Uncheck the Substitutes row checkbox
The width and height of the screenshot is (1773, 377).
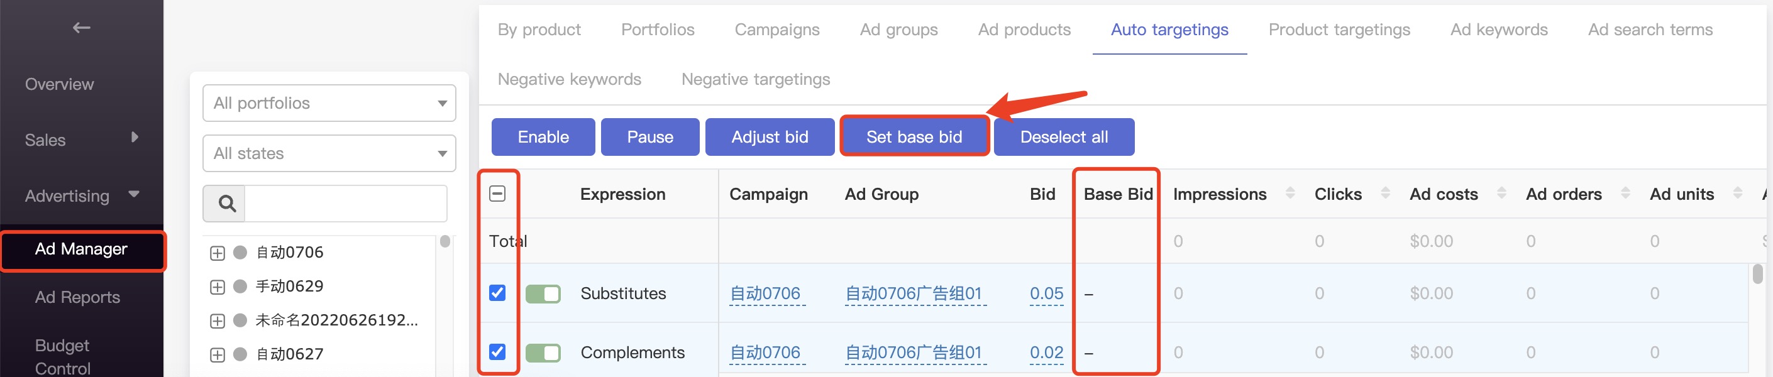tap(497, 293)
